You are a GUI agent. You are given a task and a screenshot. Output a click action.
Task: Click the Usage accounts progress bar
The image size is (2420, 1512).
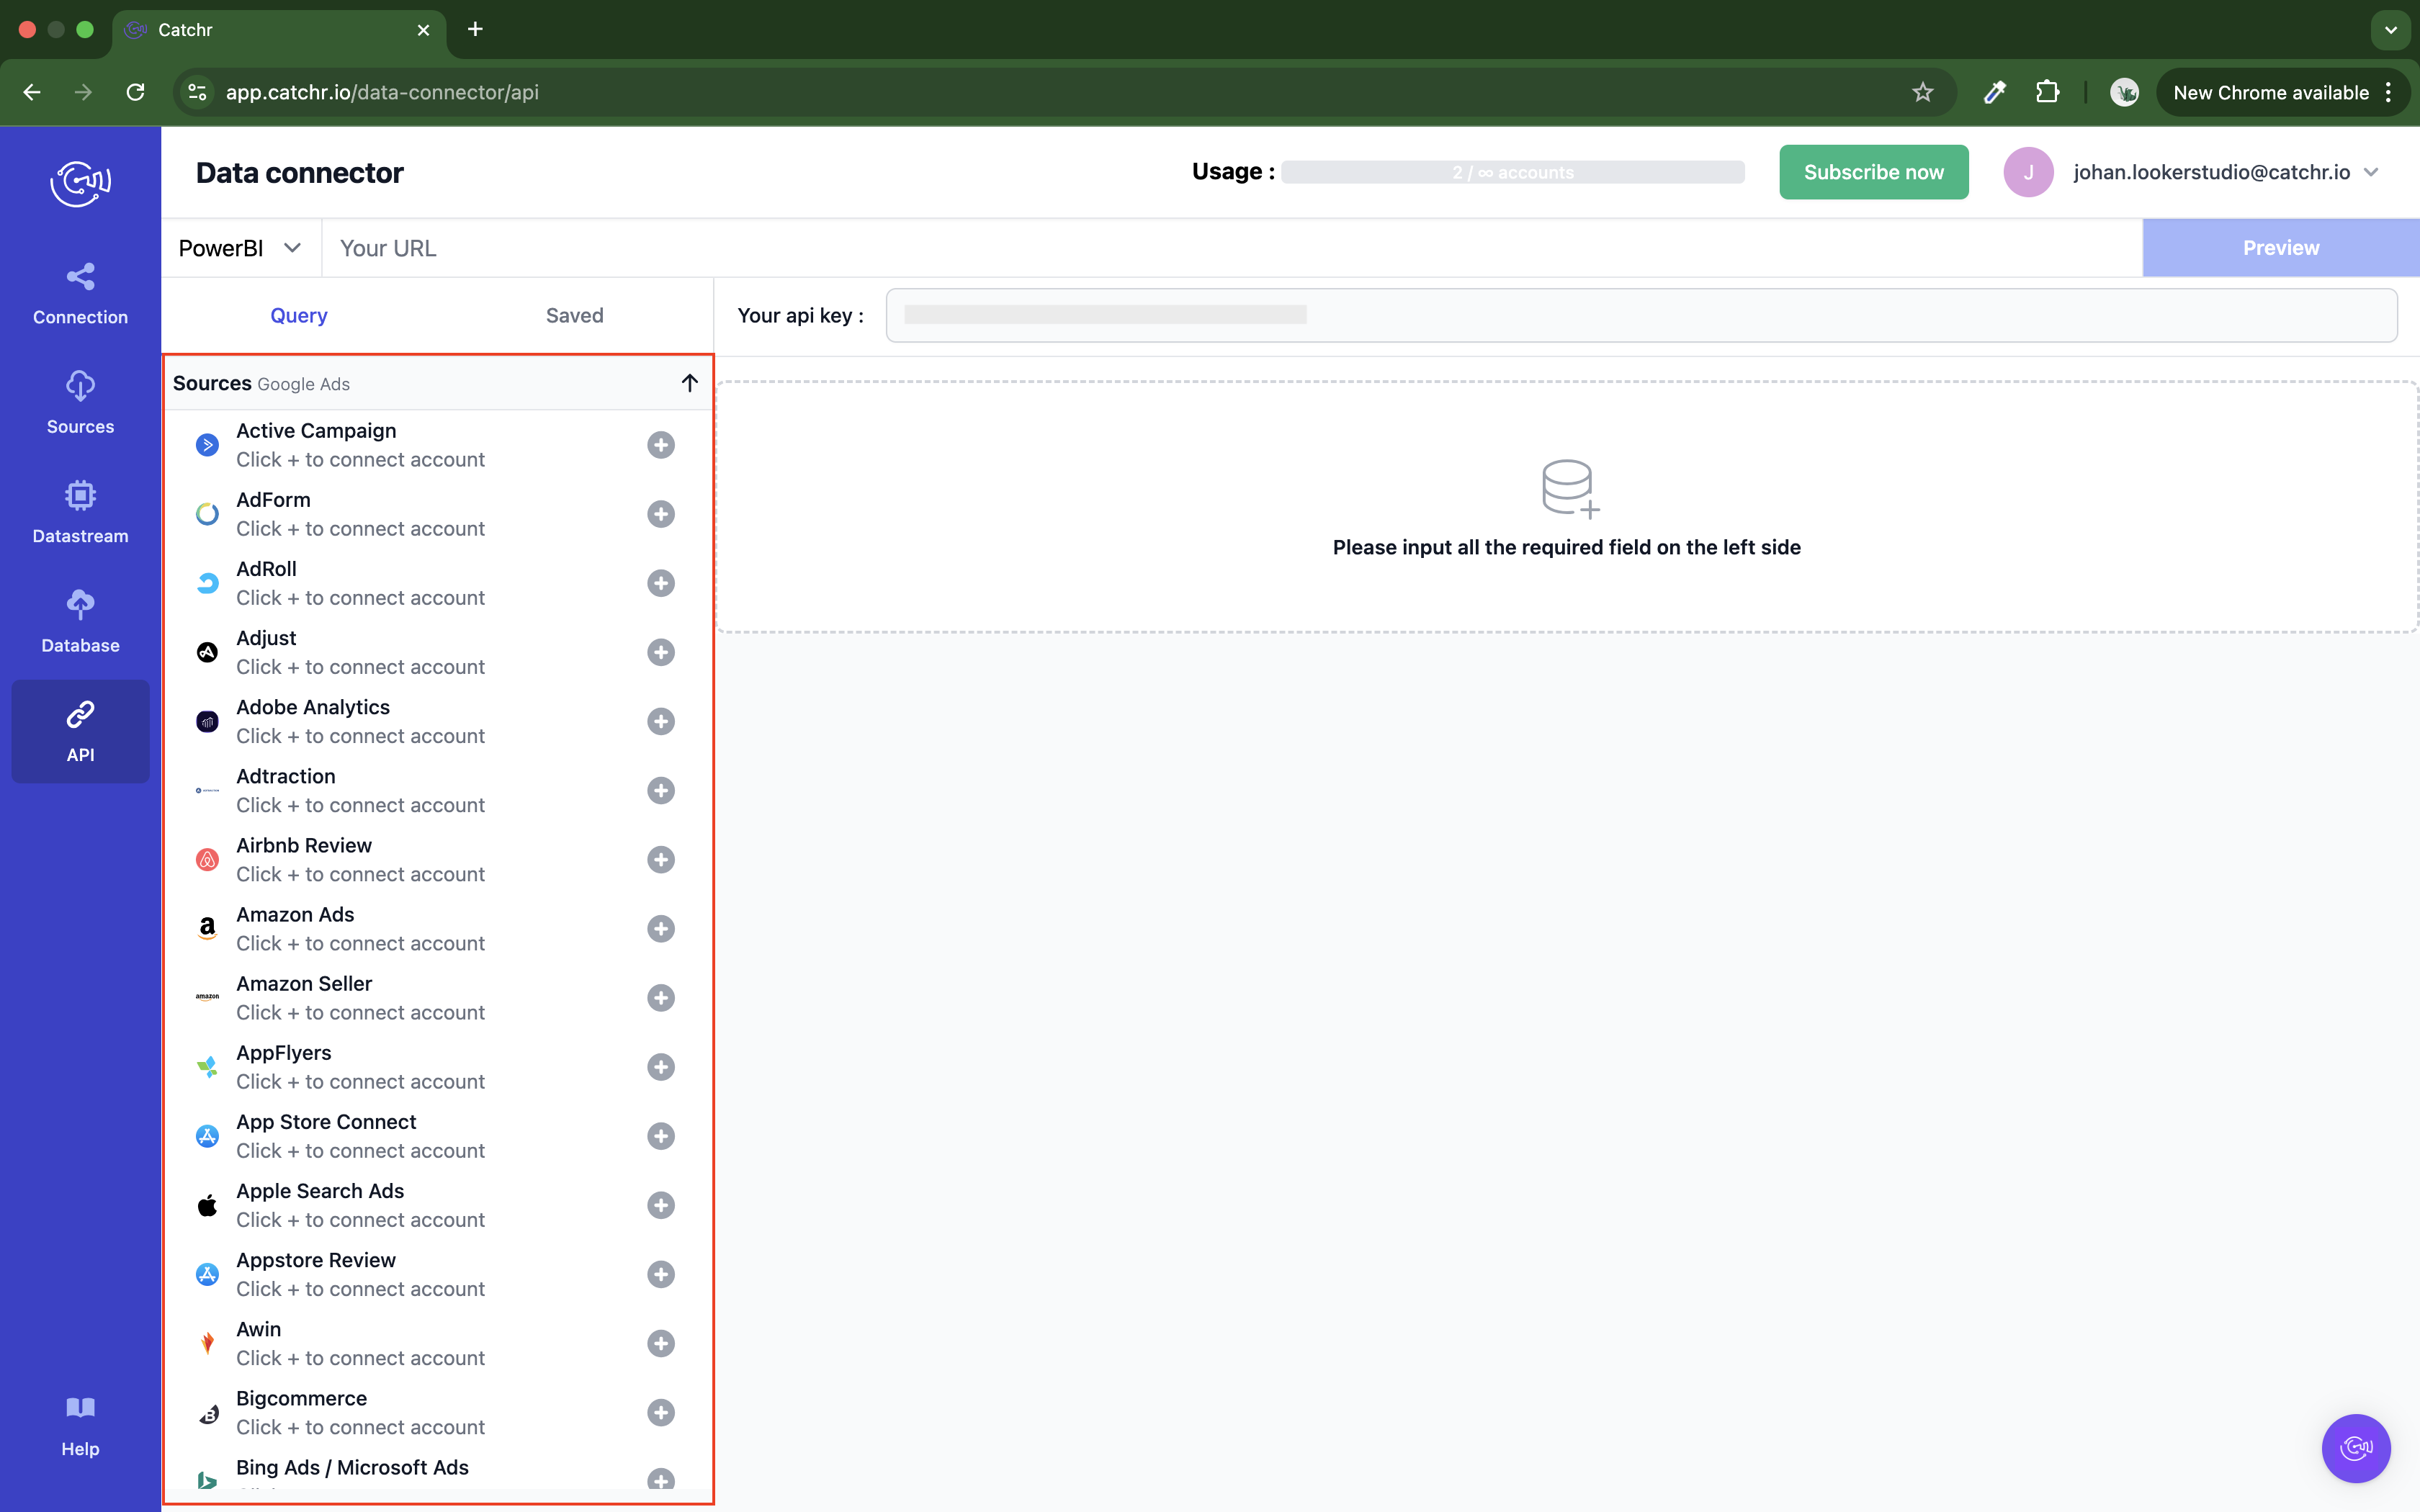[1512, 172]
